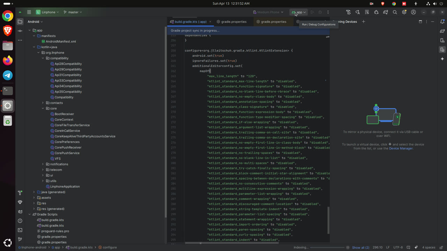Click Show all (2) background tasks
The image size is (447, 251).
(360, 248)
